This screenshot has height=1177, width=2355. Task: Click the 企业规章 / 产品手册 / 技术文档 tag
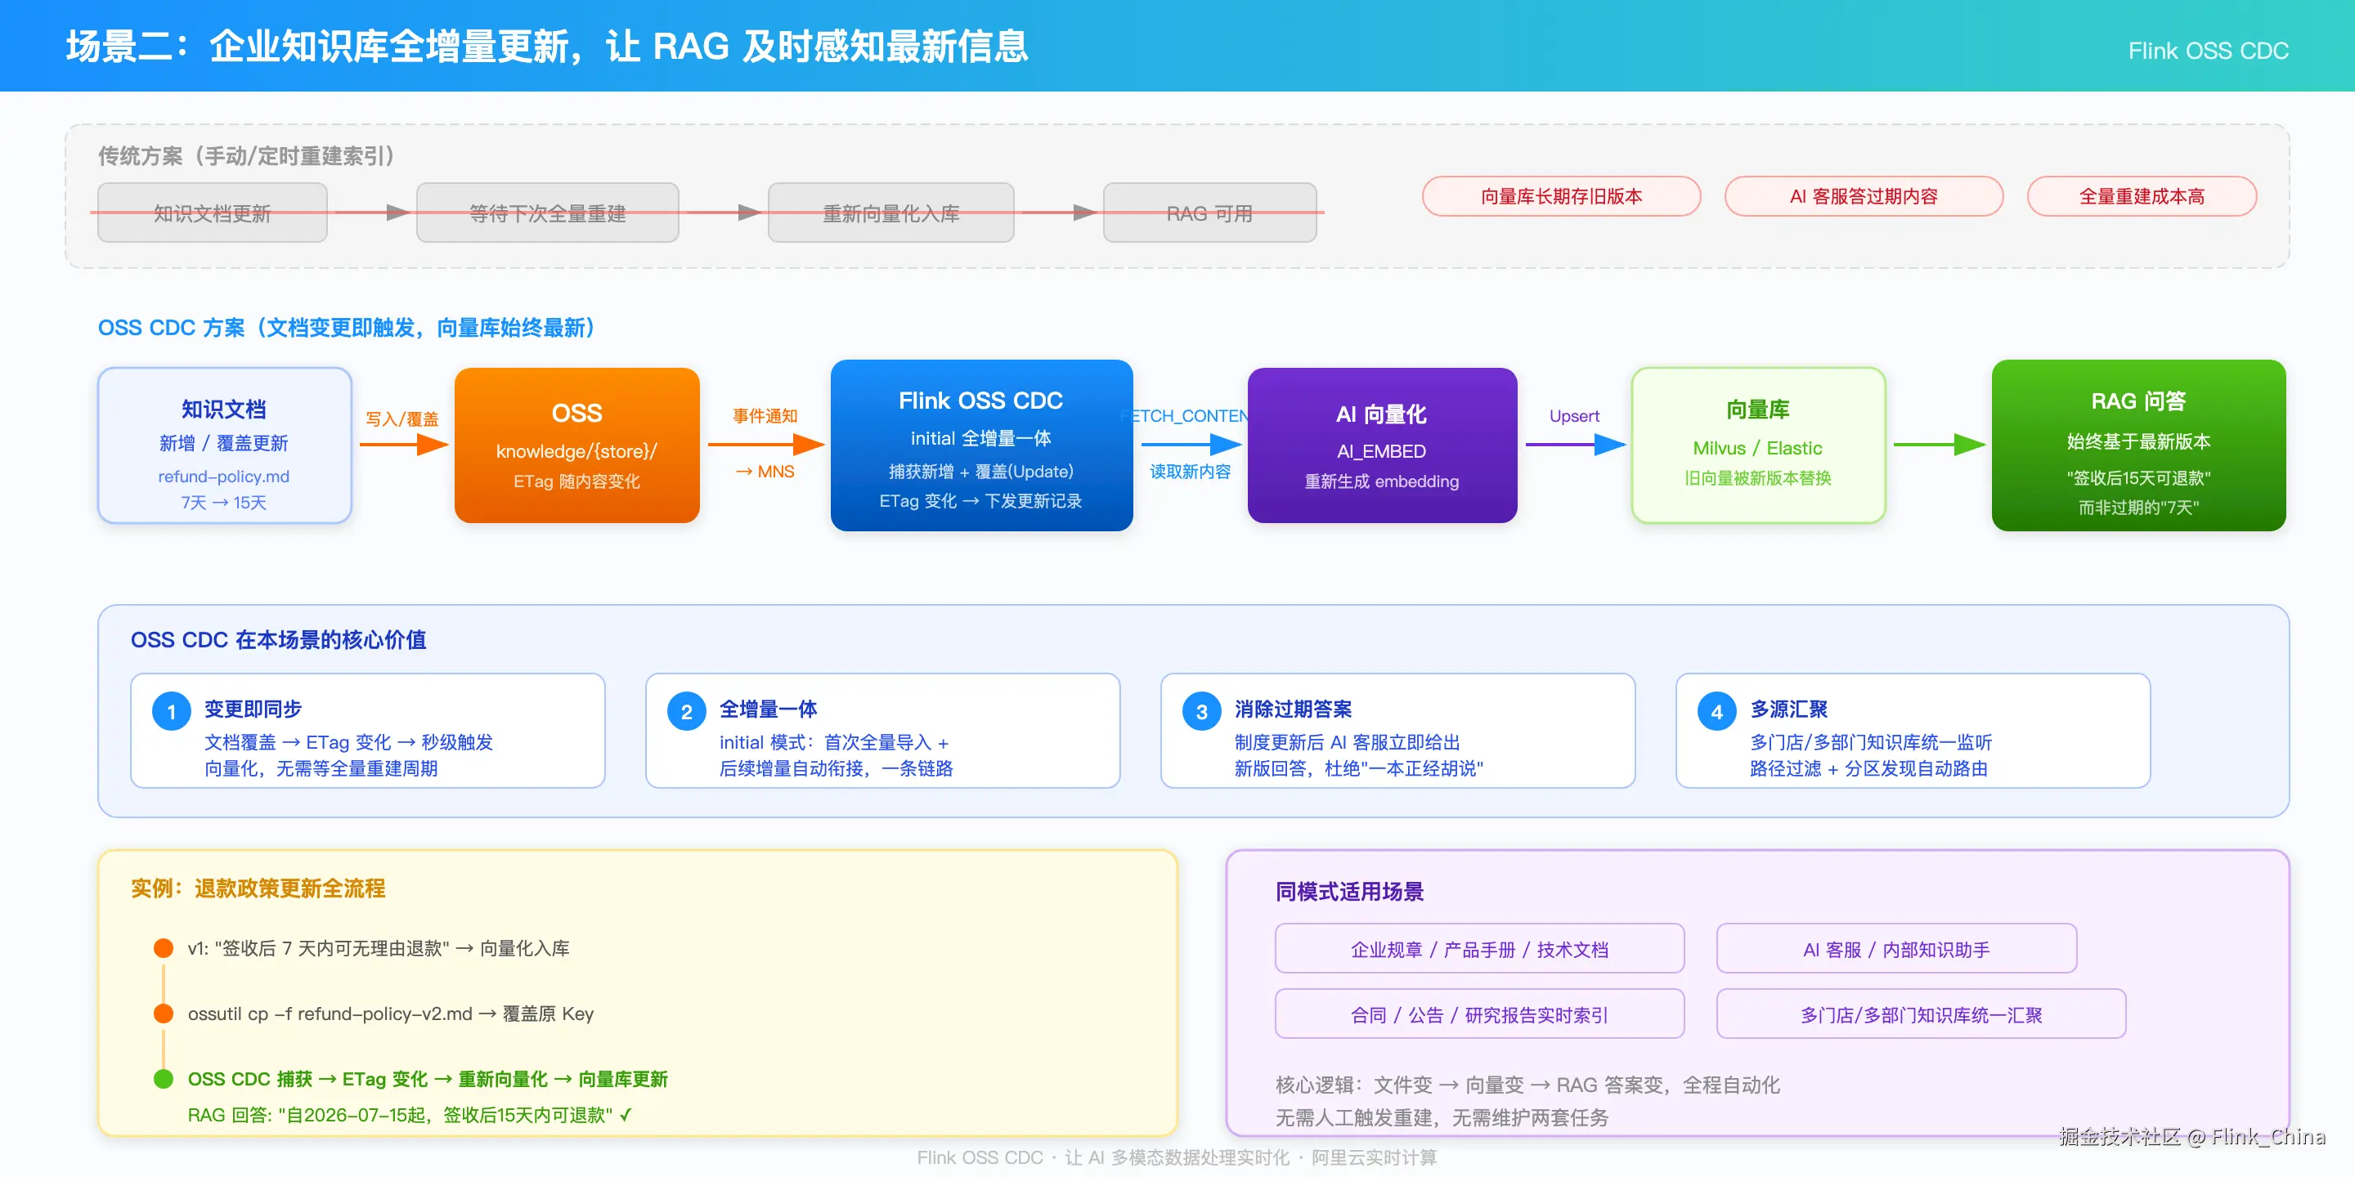pyautogui.click(x=1479, y=948)
